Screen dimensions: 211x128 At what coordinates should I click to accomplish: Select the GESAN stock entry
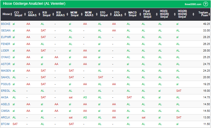(6, 30)
